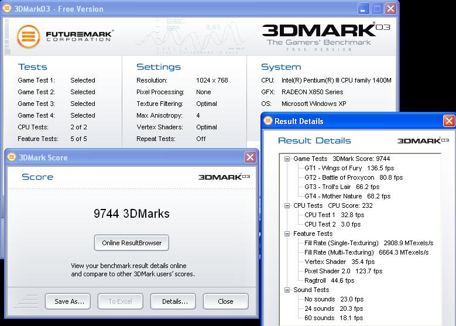Screen dimensions: 456x326
Task: Minimize the 3DMark03 main window
Action: [x=364, y=9]
